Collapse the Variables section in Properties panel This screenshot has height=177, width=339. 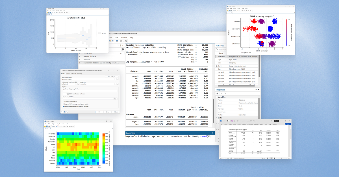point(217,97)
